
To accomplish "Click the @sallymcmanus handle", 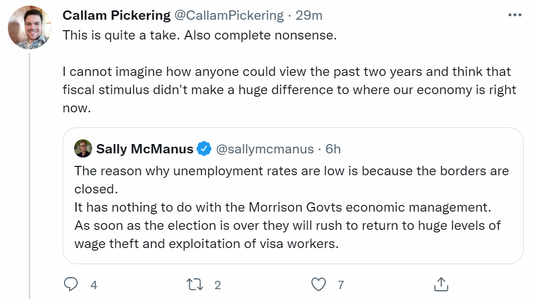I will 265,149.
